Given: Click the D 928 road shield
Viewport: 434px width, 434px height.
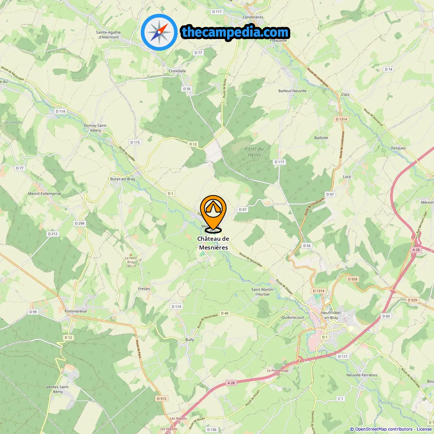Looking at the screenshot, I should tap(353, 279).
